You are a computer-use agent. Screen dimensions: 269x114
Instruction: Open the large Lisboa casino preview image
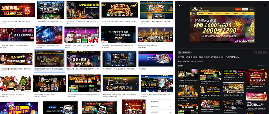click(222, 25)
